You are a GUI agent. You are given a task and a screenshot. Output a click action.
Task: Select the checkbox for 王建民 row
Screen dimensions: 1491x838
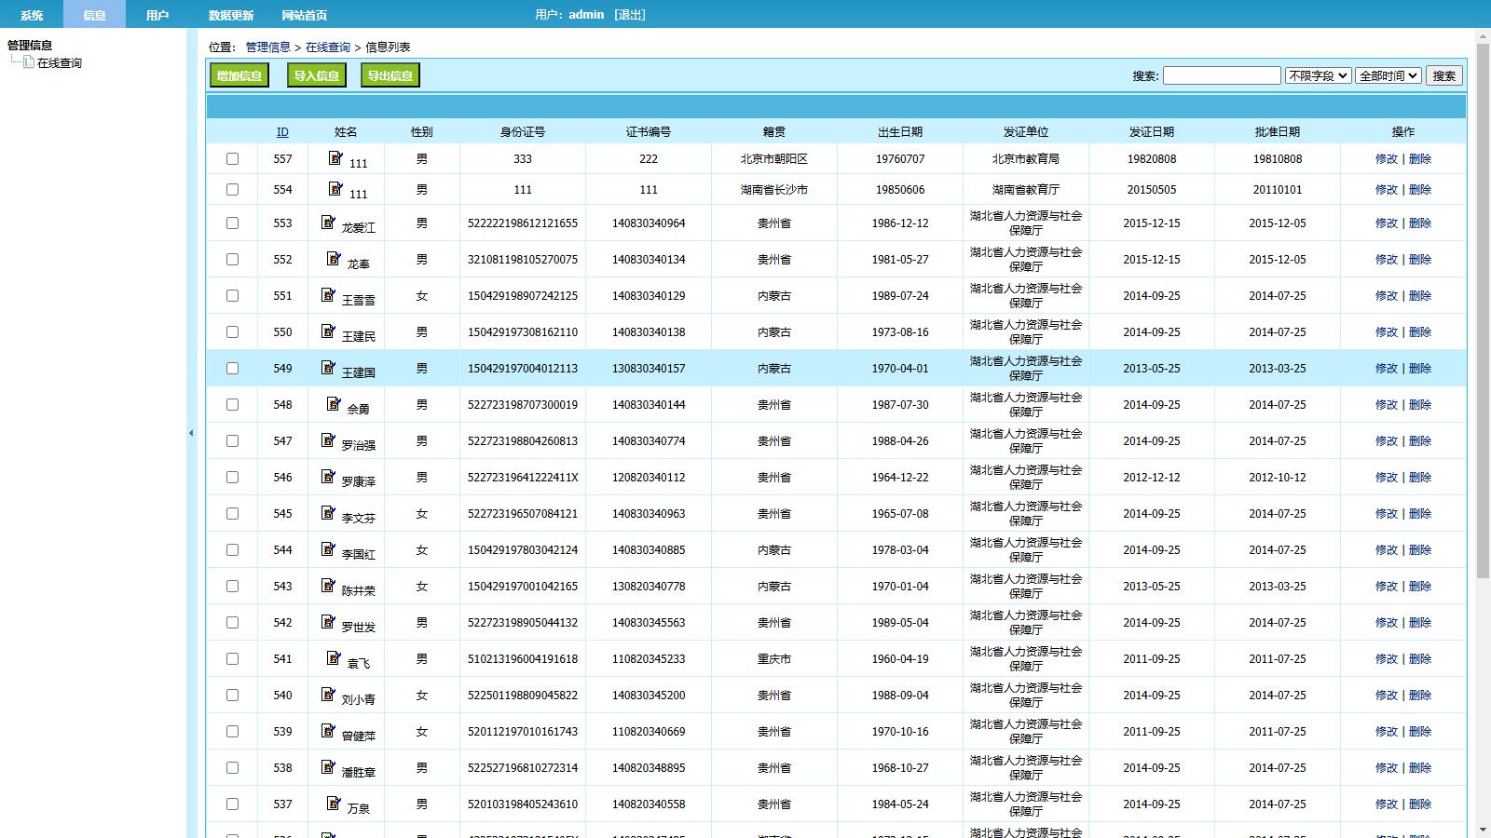point(232,331)
